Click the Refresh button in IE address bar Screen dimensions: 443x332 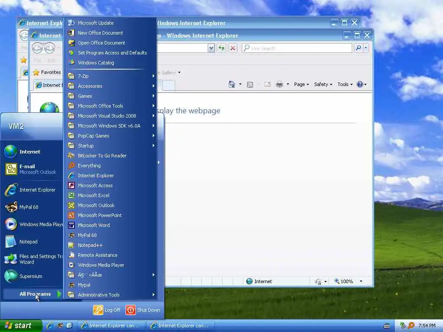[221, 48]
